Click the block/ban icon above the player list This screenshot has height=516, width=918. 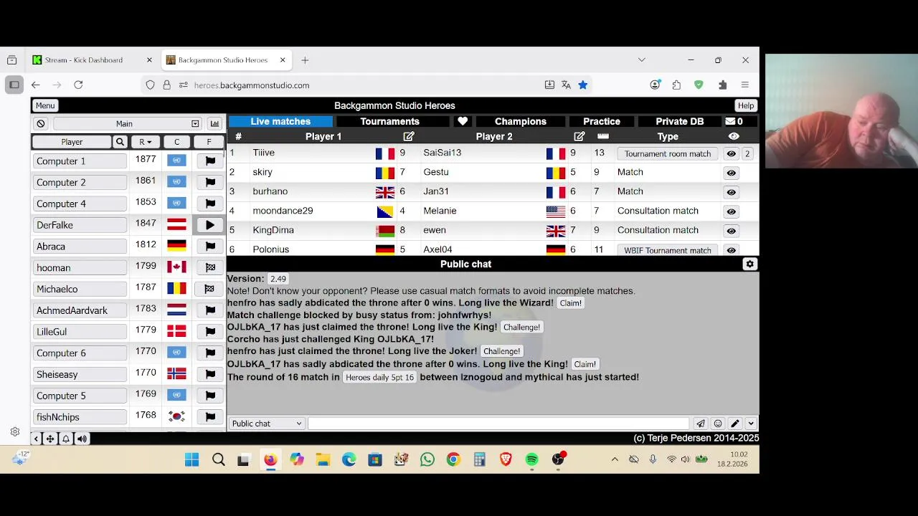point(41,123)
